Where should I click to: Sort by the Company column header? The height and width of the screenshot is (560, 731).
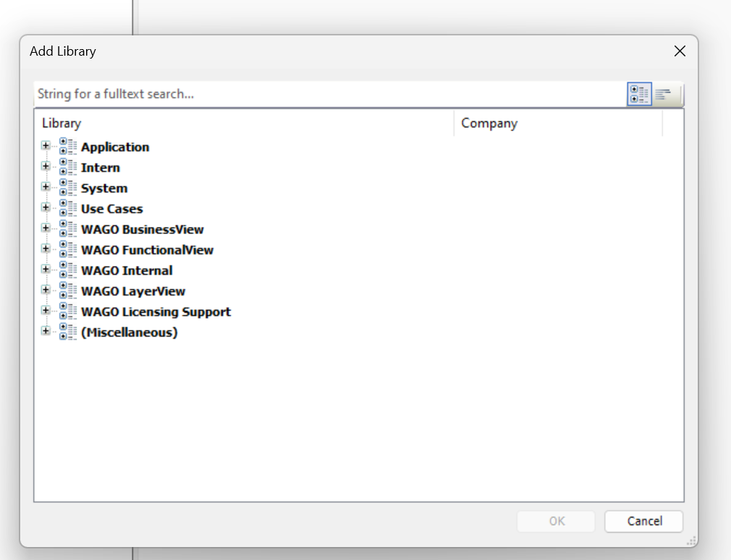coord(558,124)
